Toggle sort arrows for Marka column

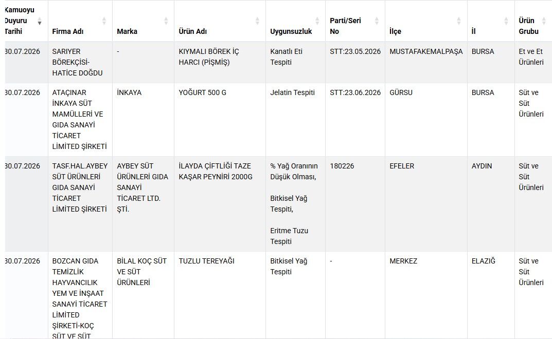tap(166, 21)
